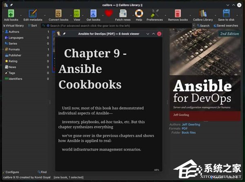Click the Remove books icon
245x182 pixels.
tap(178, 13)
